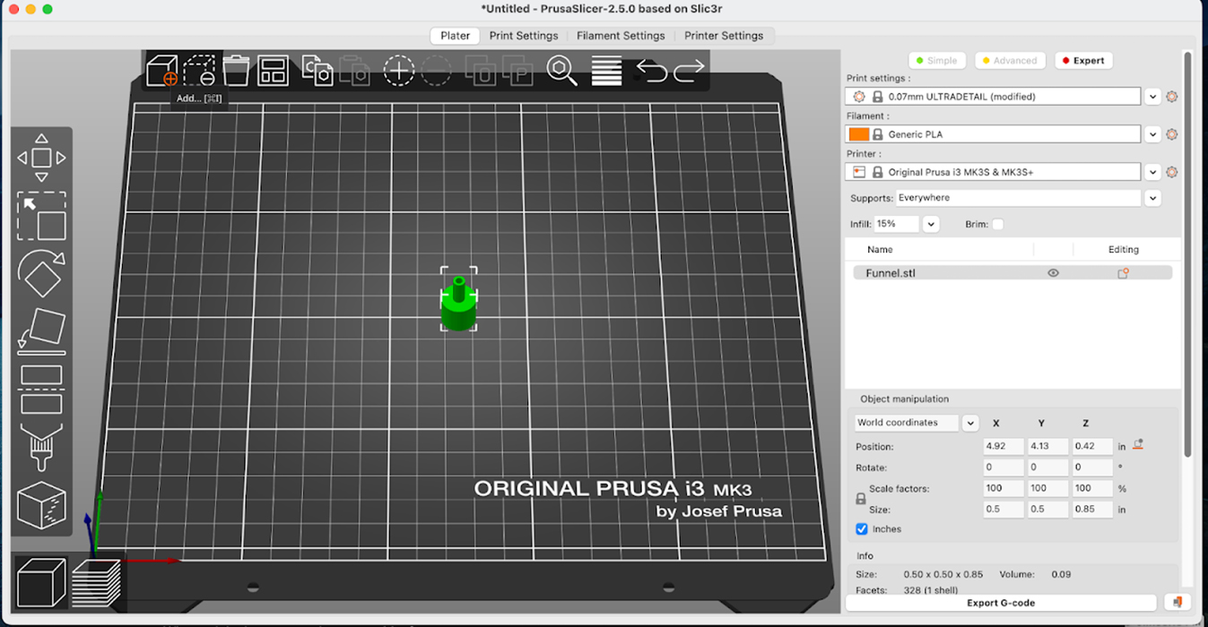Select the Rotate tool
The height and width of the screenshot is (627, 1208).
pyautogui.click(x=40, y=273)
